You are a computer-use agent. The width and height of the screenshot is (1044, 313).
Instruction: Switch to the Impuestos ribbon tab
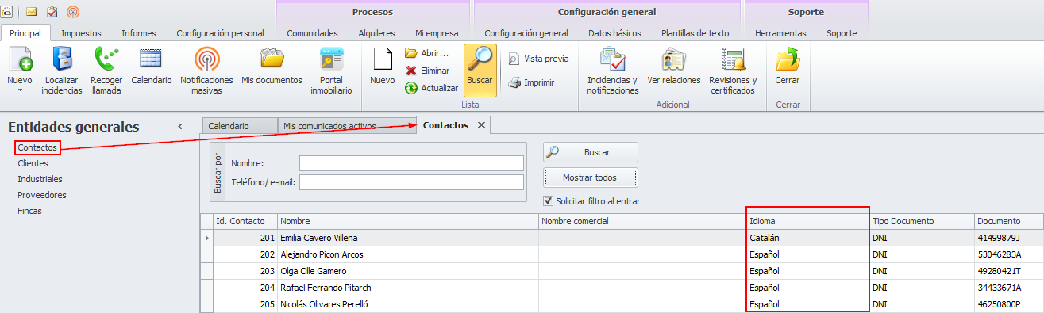coord(81,33)
